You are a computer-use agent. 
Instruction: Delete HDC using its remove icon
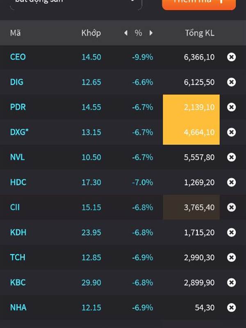point(231,182)
